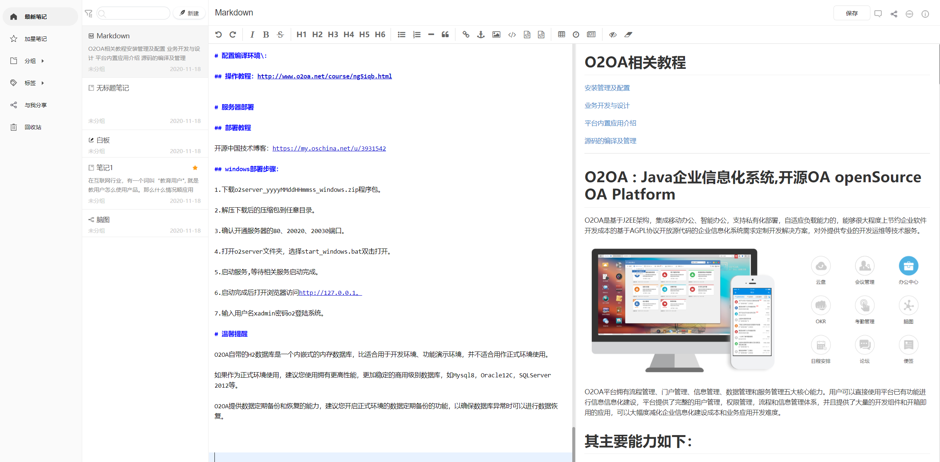
Task: Open the note filter dropdown icon
Action: click(88, 14)
